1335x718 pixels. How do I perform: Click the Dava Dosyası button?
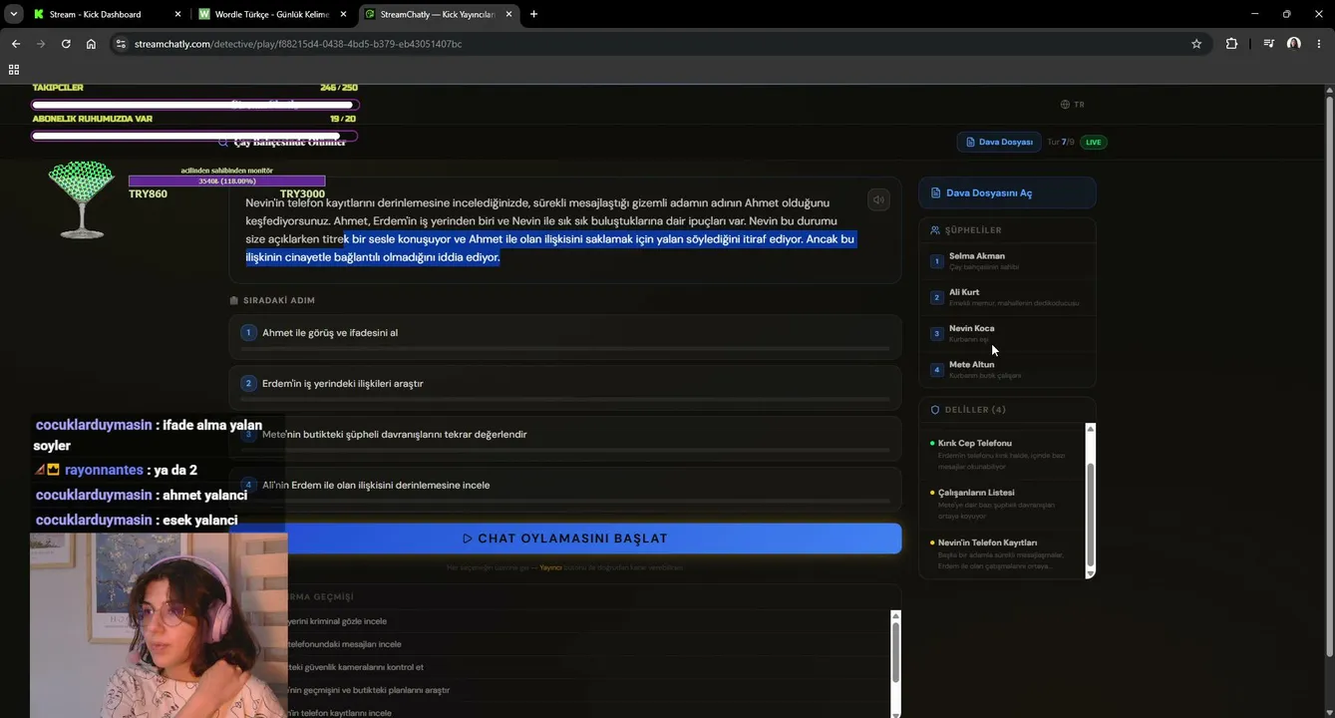click(999, 142)
